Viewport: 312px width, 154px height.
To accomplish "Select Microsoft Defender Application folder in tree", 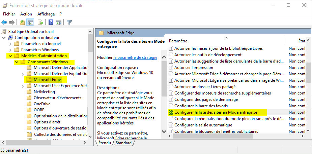I will click(60, 68).
